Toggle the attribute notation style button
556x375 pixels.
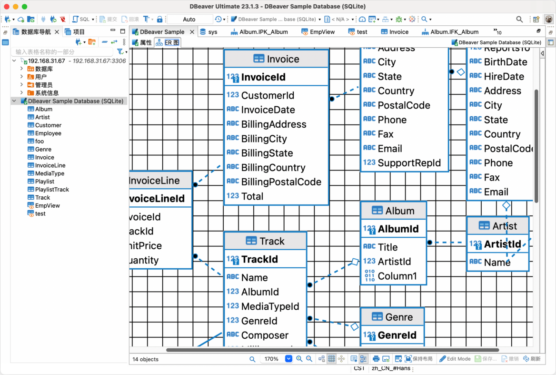(364, 359)
